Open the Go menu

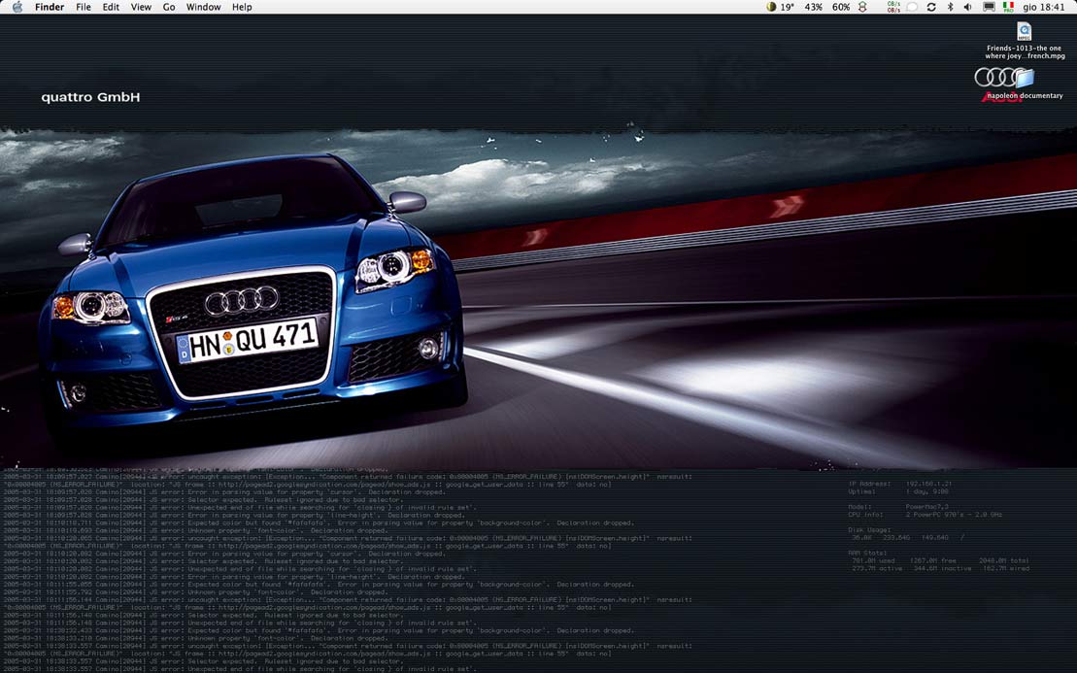coord(169,7)
